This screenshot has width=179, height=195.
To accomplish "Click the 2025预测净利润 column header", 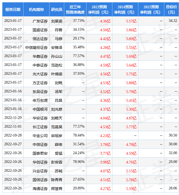I will pos(151,9).
